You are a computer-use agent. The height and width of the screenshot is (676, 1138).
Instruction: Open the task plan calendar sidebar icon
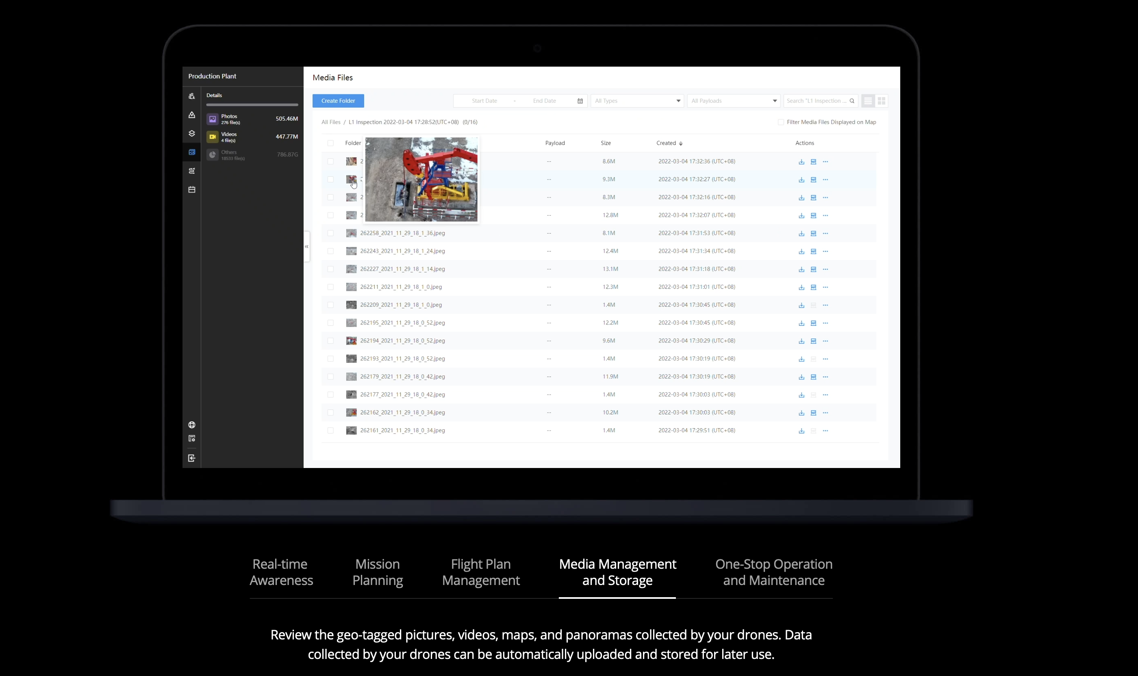[x=192, y=189]
